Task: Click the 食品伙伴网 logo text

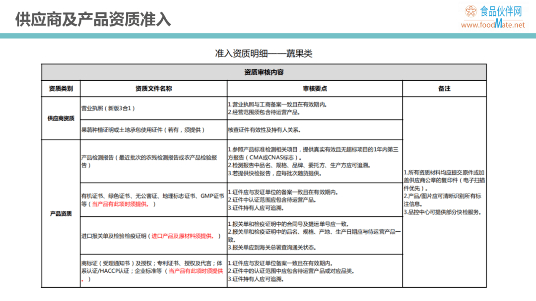Action: pyautogui.click(x=501, y=11)
